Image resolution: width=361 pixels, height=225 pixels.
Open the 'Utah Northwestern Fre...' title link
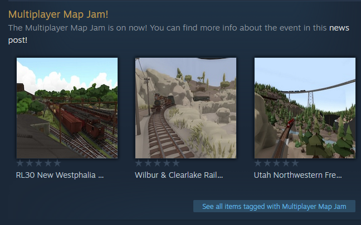(x=297, y=175)
